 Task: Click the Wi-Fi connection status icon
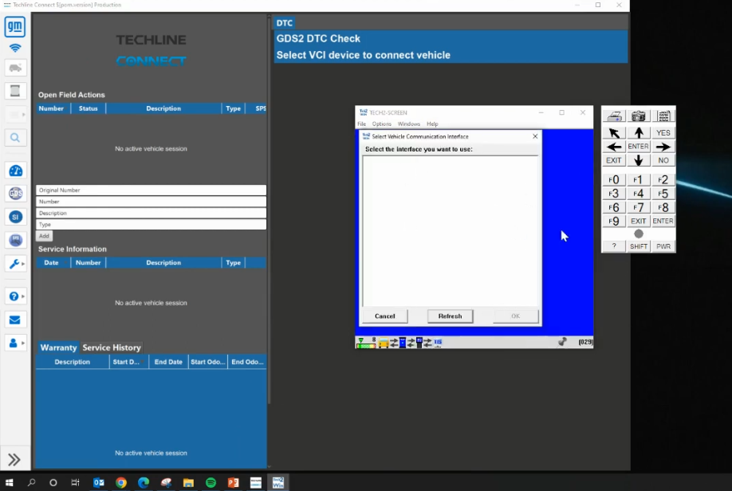tap(15, 48)
